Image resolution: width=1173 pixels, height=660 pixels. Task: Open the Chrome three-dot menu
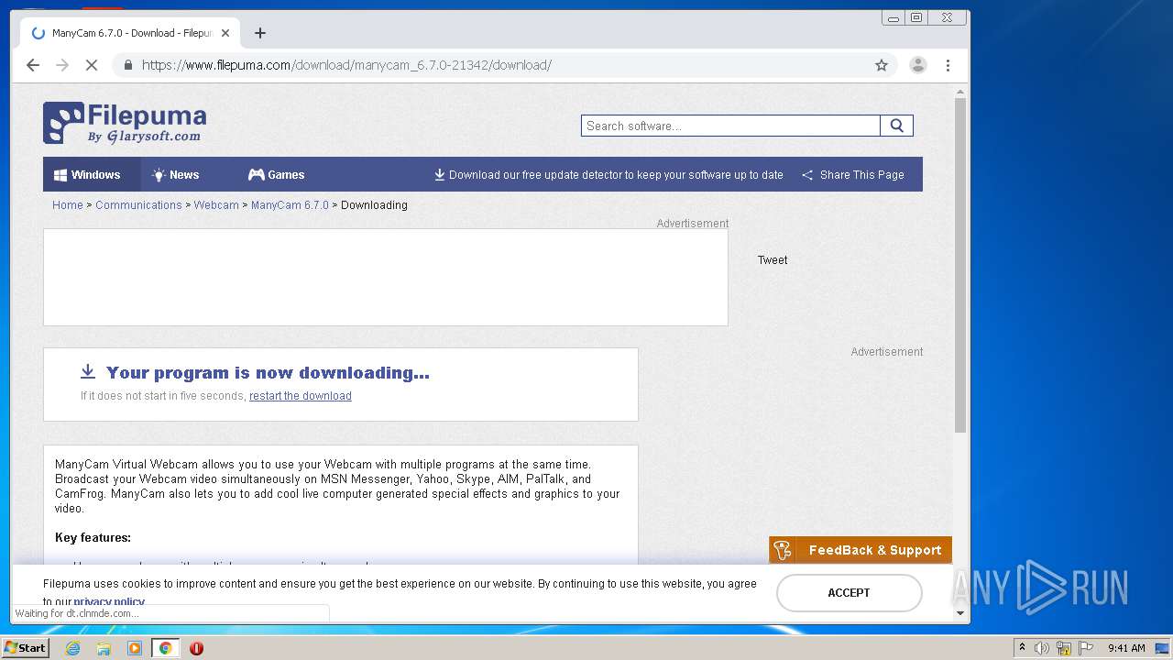pos(948,65)
